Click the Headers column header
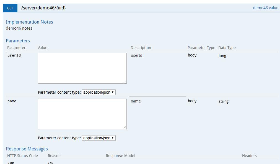Screen dimensions: 280x164 (x=249, y=156)
